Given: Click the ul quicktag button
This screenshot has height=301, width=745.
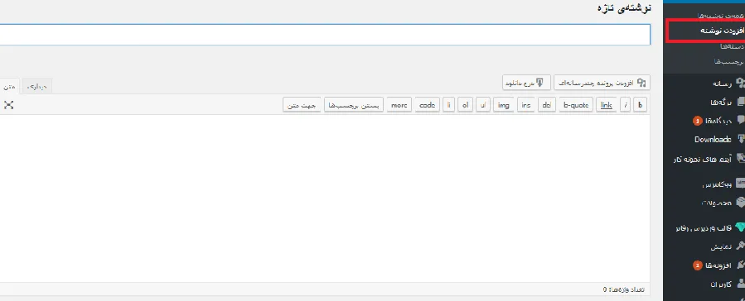Looking at the screenshot, I should (483, 105).
